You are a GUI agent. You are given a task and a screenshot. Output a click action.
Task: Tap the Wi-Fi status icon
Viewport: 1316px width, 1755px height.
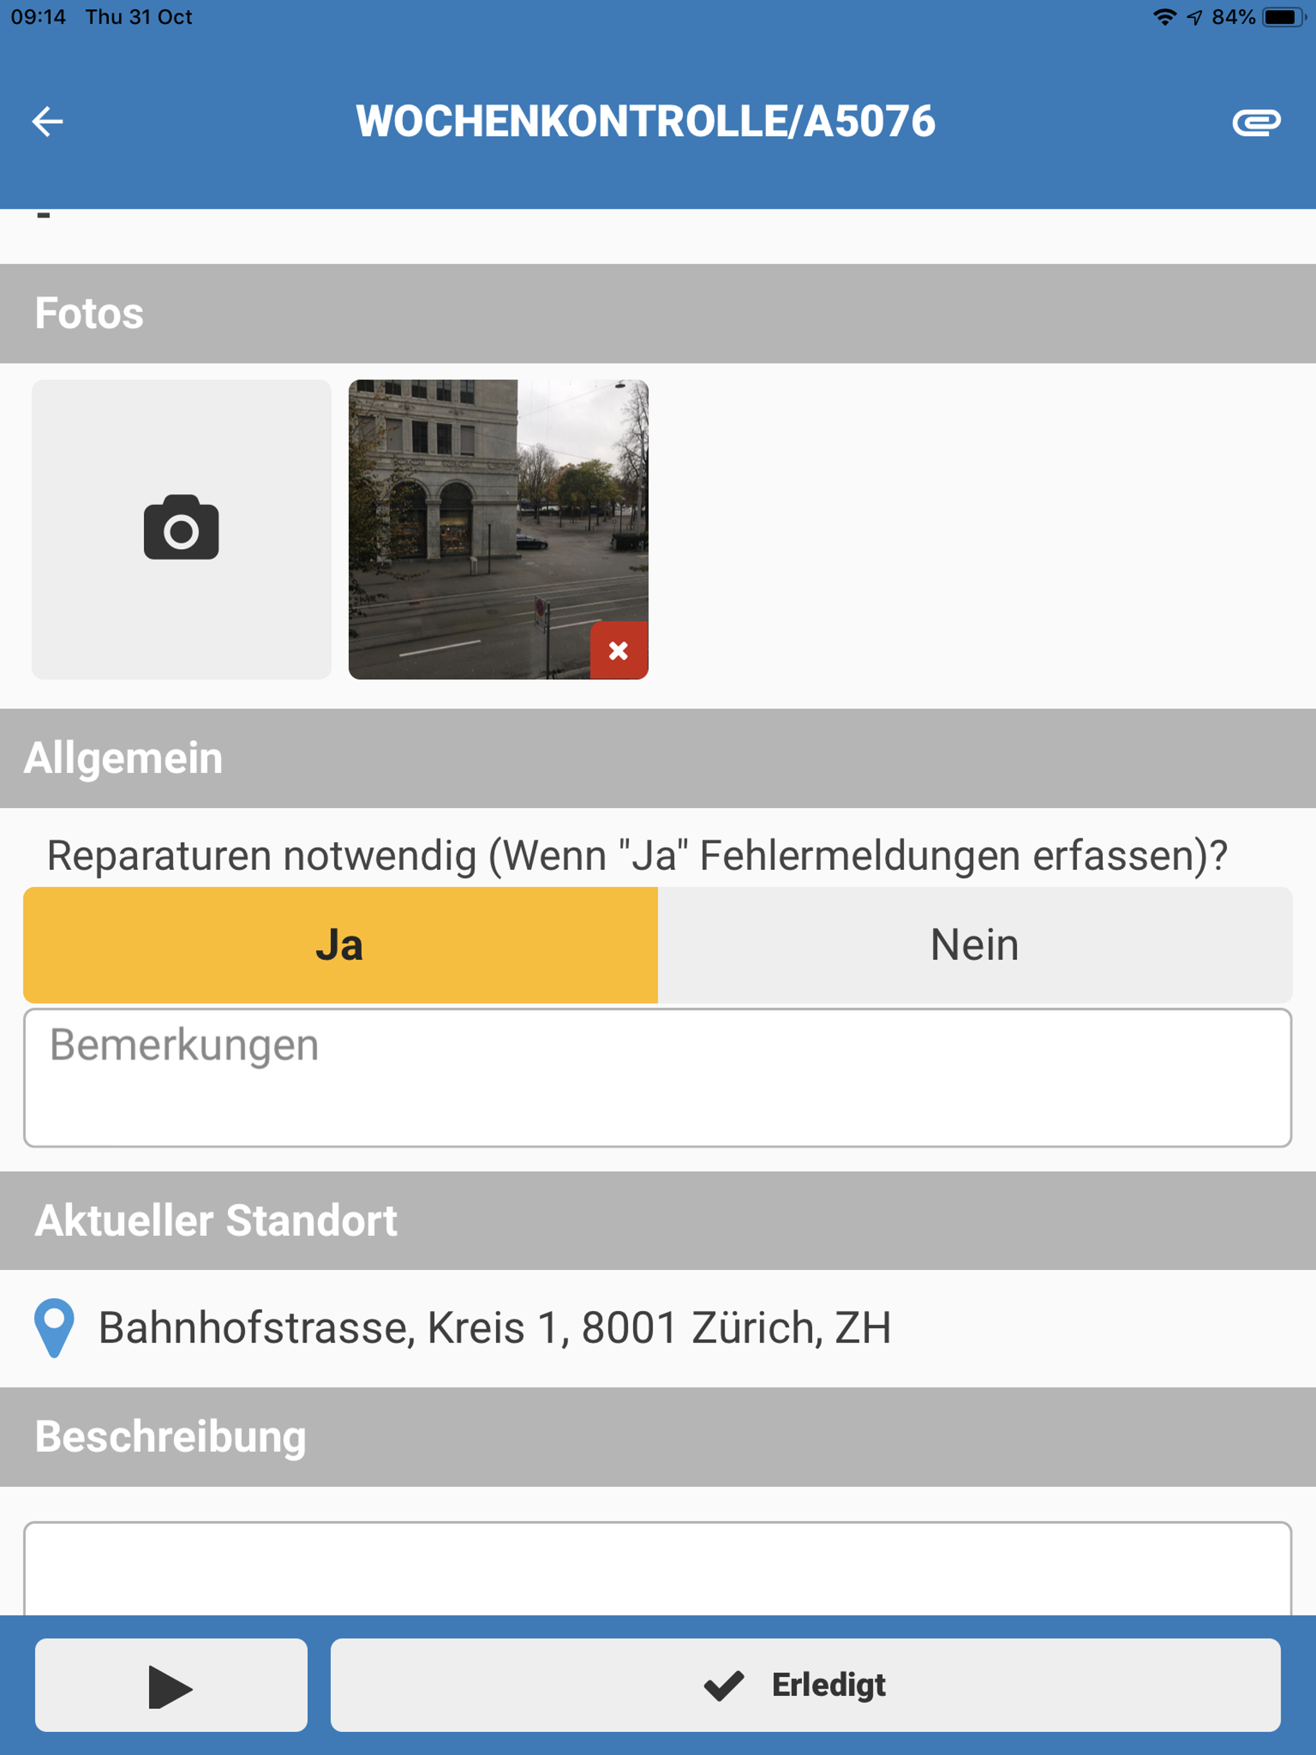coord(1164,17)
